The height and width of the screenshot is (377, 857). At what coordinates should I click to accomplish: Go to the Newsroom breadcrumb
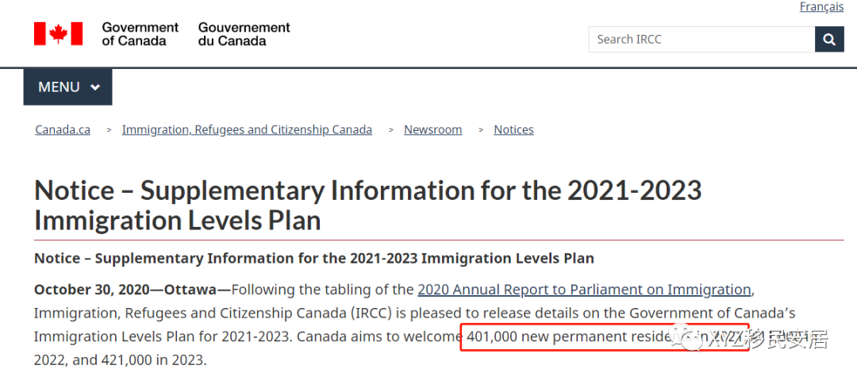click(x=433, y=130)
